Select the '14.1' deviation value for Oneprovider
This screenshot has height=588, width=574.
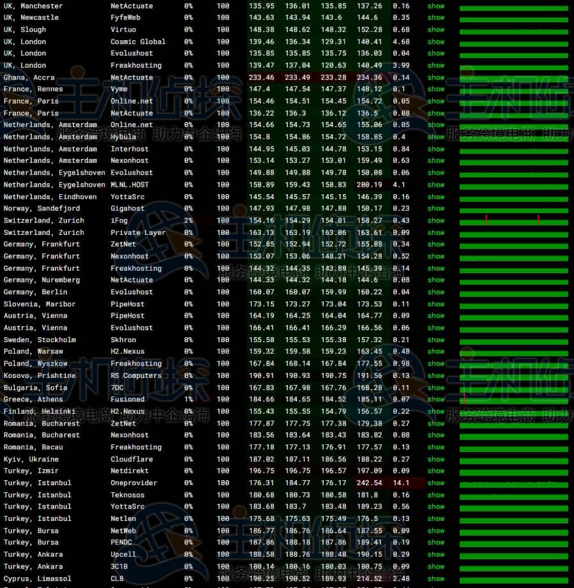[x=401, y=483]
